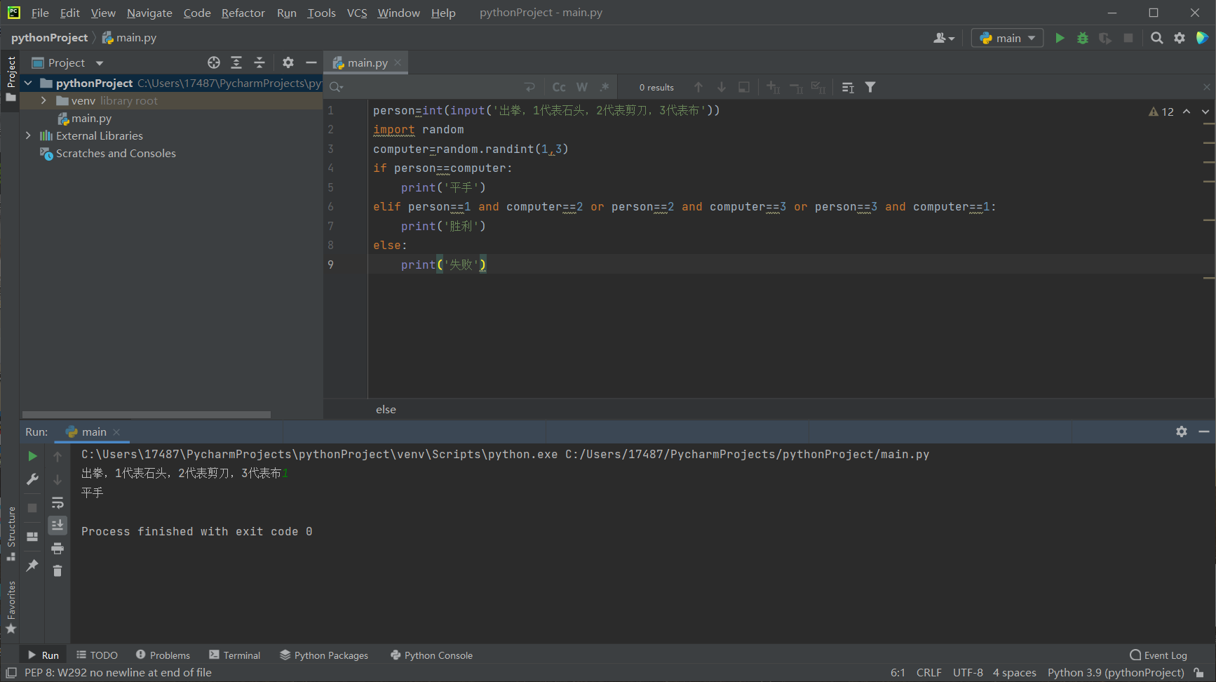
Task: Click the Debug bug icon in toolbar
Action: (1083, 38)
